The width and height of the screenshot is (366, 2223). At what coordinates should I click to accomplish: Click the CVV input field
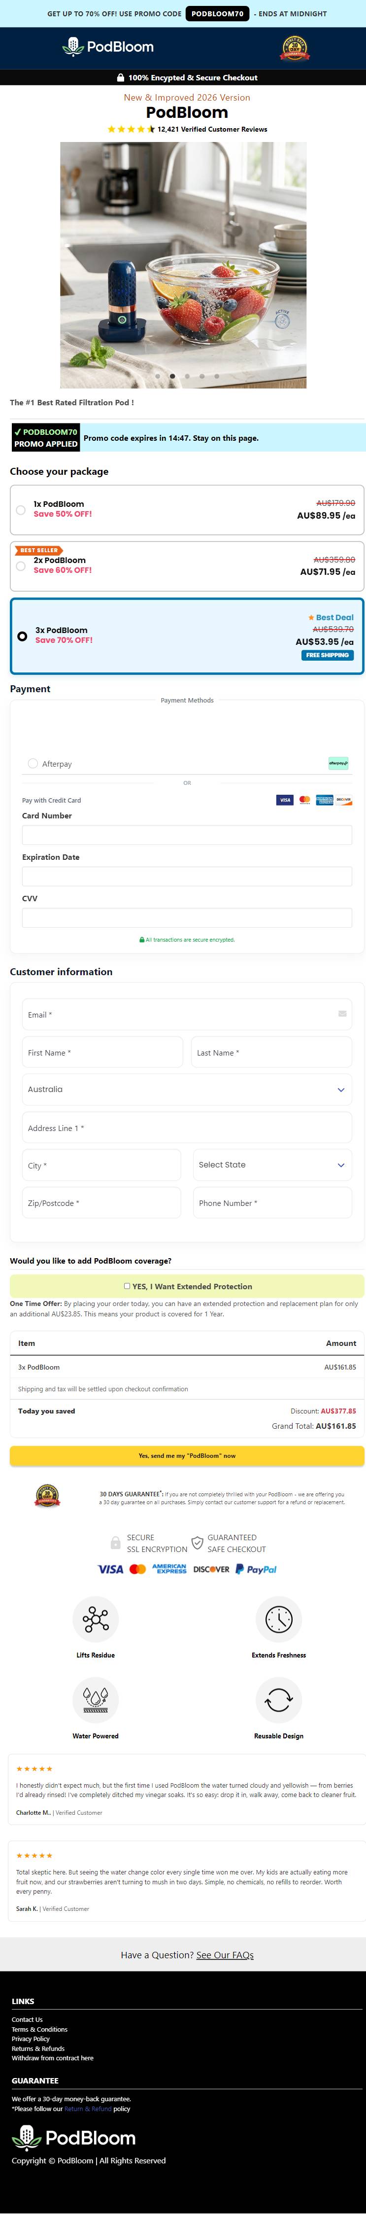pos(187,917)
